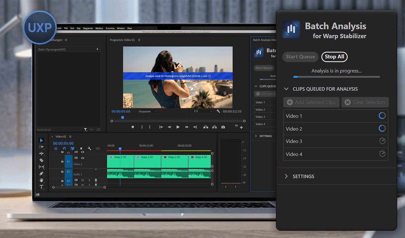Add a marker in the timeline header

[81, 148]
